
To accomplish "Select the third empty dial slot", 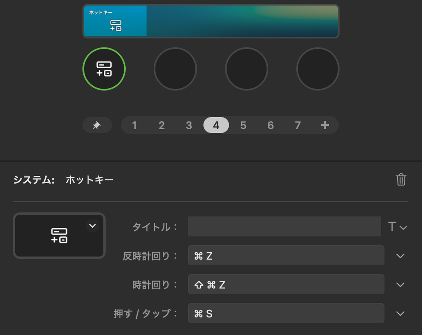I will pos(246,69).
